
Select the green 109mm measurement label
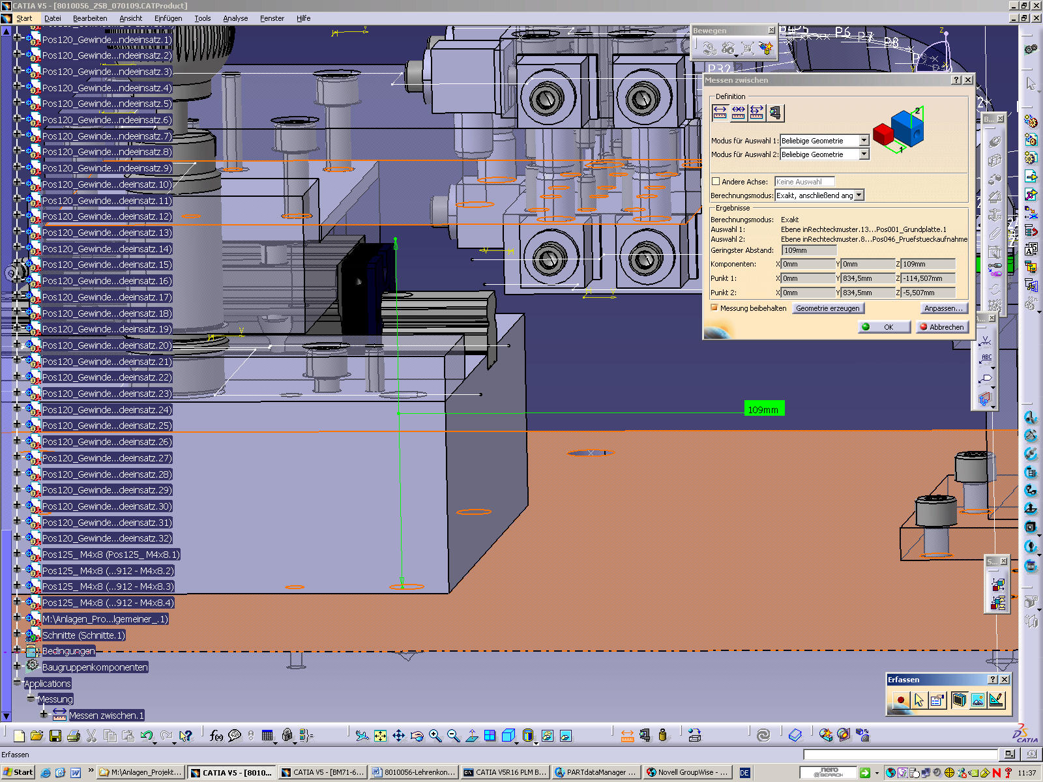(x=764, y=409)
